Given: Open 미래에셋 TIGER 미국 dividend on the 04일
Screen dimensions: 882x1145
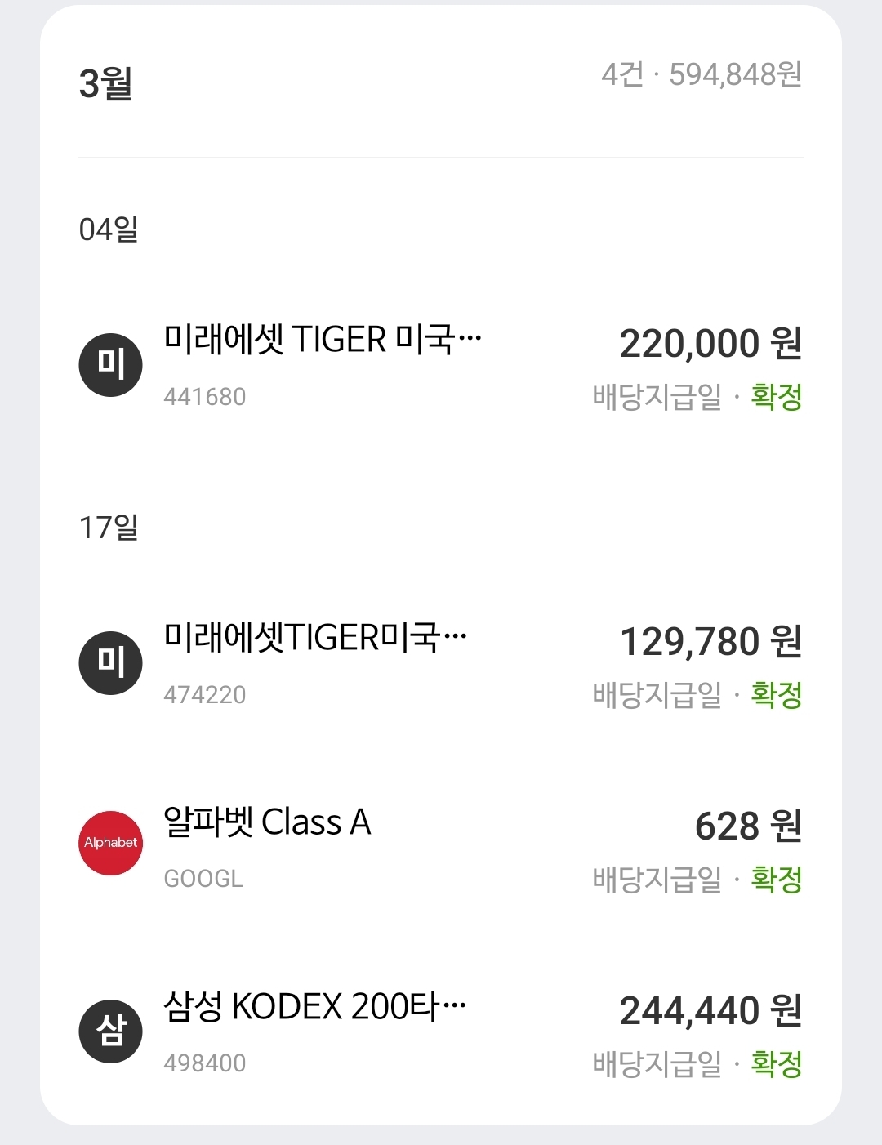Looking at the screenshot, I should [323, 340].
